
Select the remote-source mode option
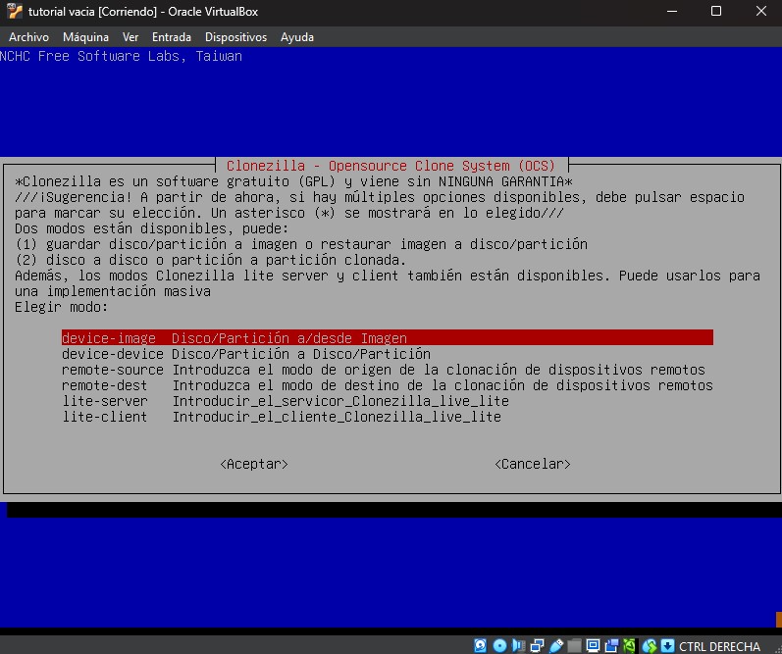(388, 370)
